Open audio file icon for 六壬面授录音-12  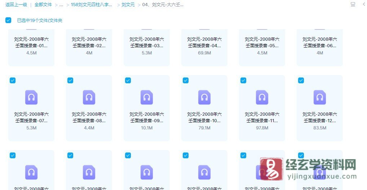pyautogui.click(x=320, y=97)
